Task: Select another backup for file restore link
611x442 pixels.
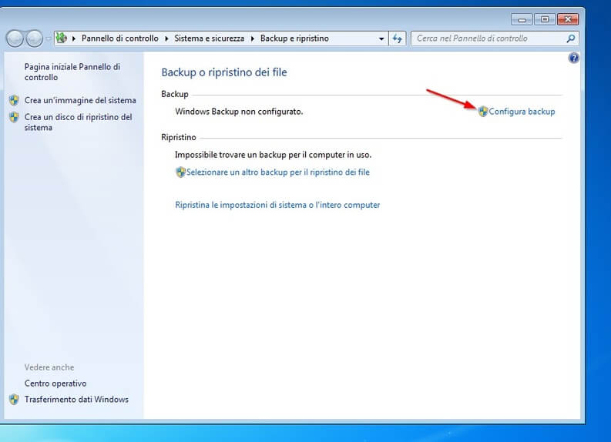Action: (x=278, y=172)
